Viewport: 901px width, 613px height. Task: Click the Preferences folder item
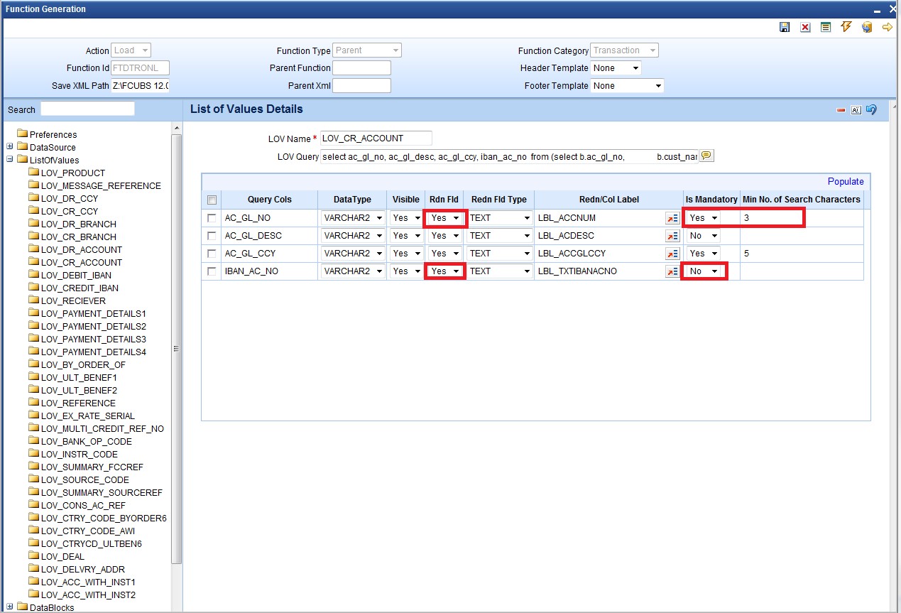point(53,134)
